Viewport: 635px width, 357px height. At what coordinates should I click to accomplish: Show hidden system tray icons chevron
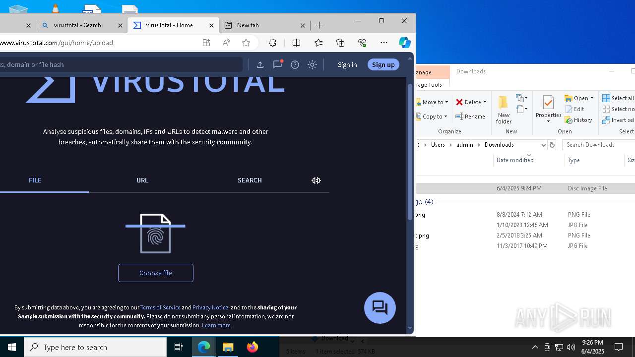click(x=535, y=347)
